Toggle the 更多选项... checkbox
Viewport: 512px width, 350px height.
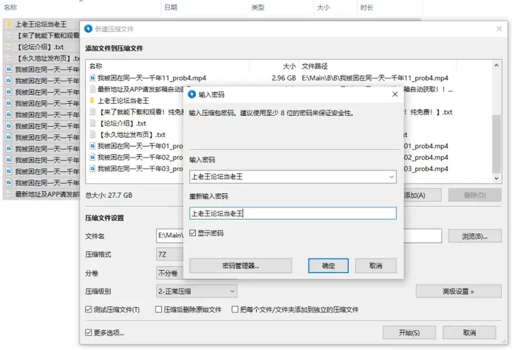coord(88,332)
